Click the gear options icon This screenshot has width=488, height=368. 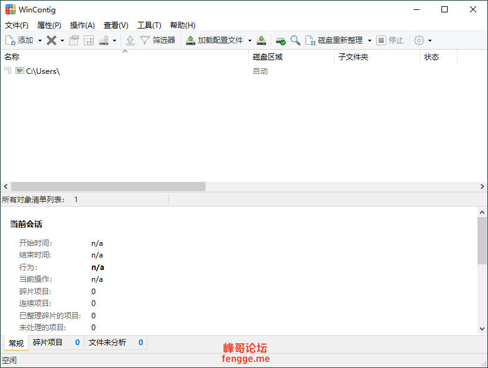(419, 40)
